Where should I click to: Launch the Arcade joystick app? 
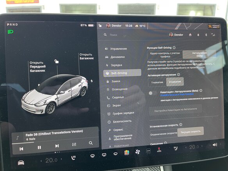(159, 150)
